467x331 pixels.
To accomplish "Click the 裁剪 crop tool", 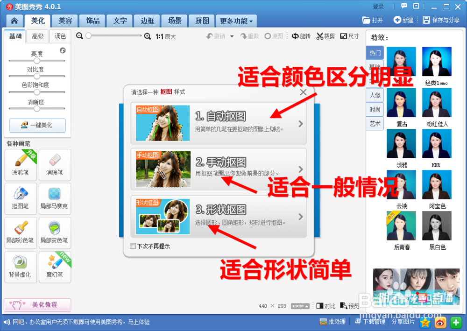I will (325, 36).
